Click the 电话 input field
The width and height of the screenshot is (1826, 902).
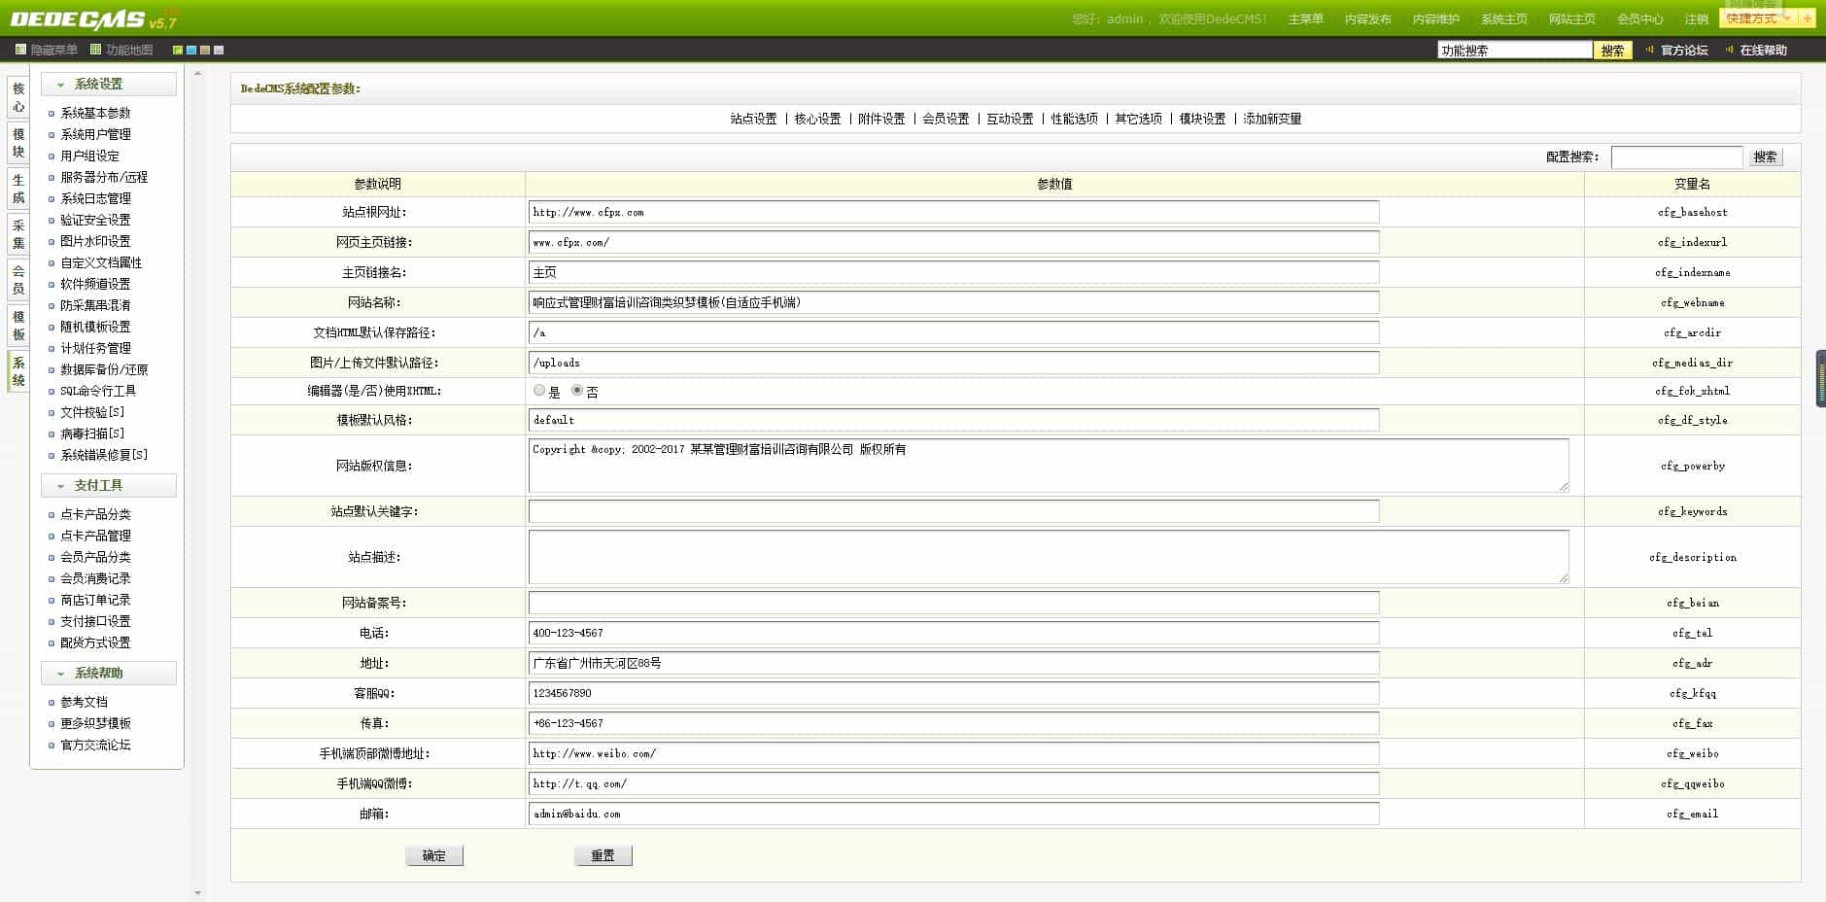pos(954,633)
